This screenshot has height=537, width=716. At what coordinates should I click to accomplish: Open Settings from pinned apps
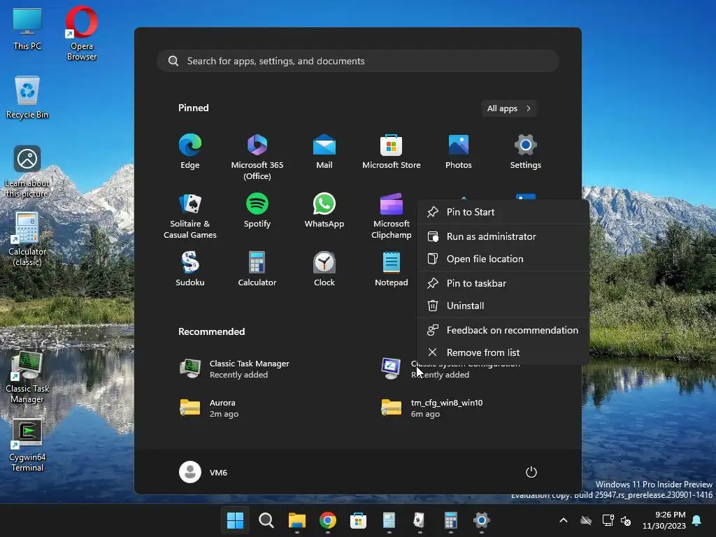click(x=526, y=152)
